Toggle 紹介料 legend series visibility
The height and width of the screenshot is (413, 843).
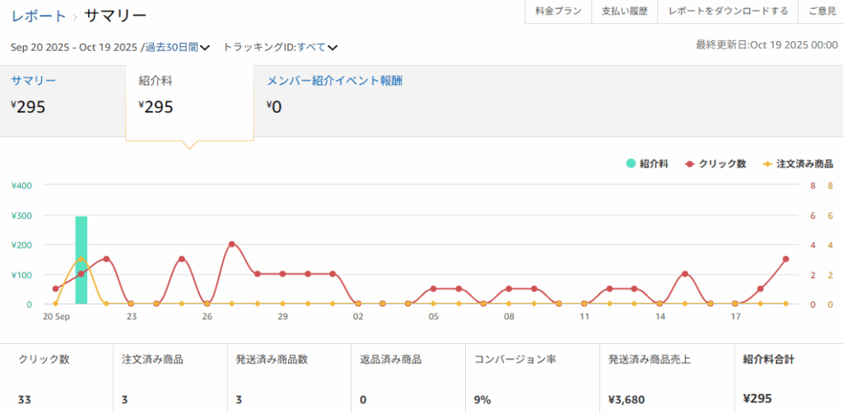pos(646,164)
